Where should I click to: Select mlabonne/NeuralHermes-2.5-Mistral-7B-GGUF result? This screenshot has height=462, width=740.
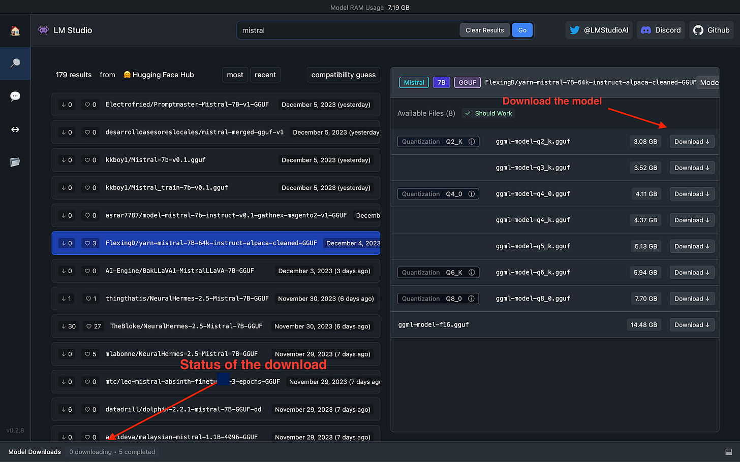coord(216,354)
